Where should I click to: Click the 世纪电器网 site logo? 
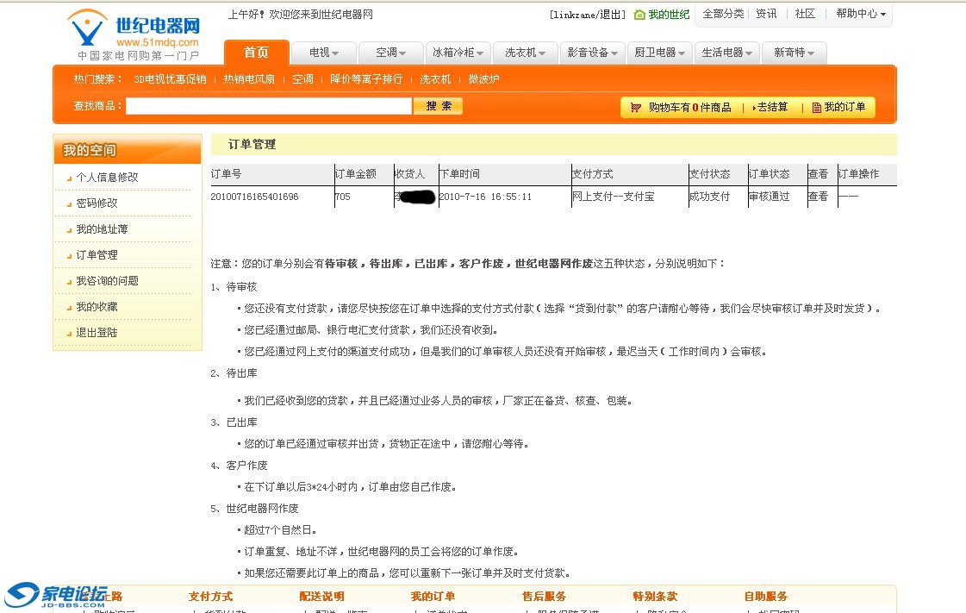(x=134, y=33)
